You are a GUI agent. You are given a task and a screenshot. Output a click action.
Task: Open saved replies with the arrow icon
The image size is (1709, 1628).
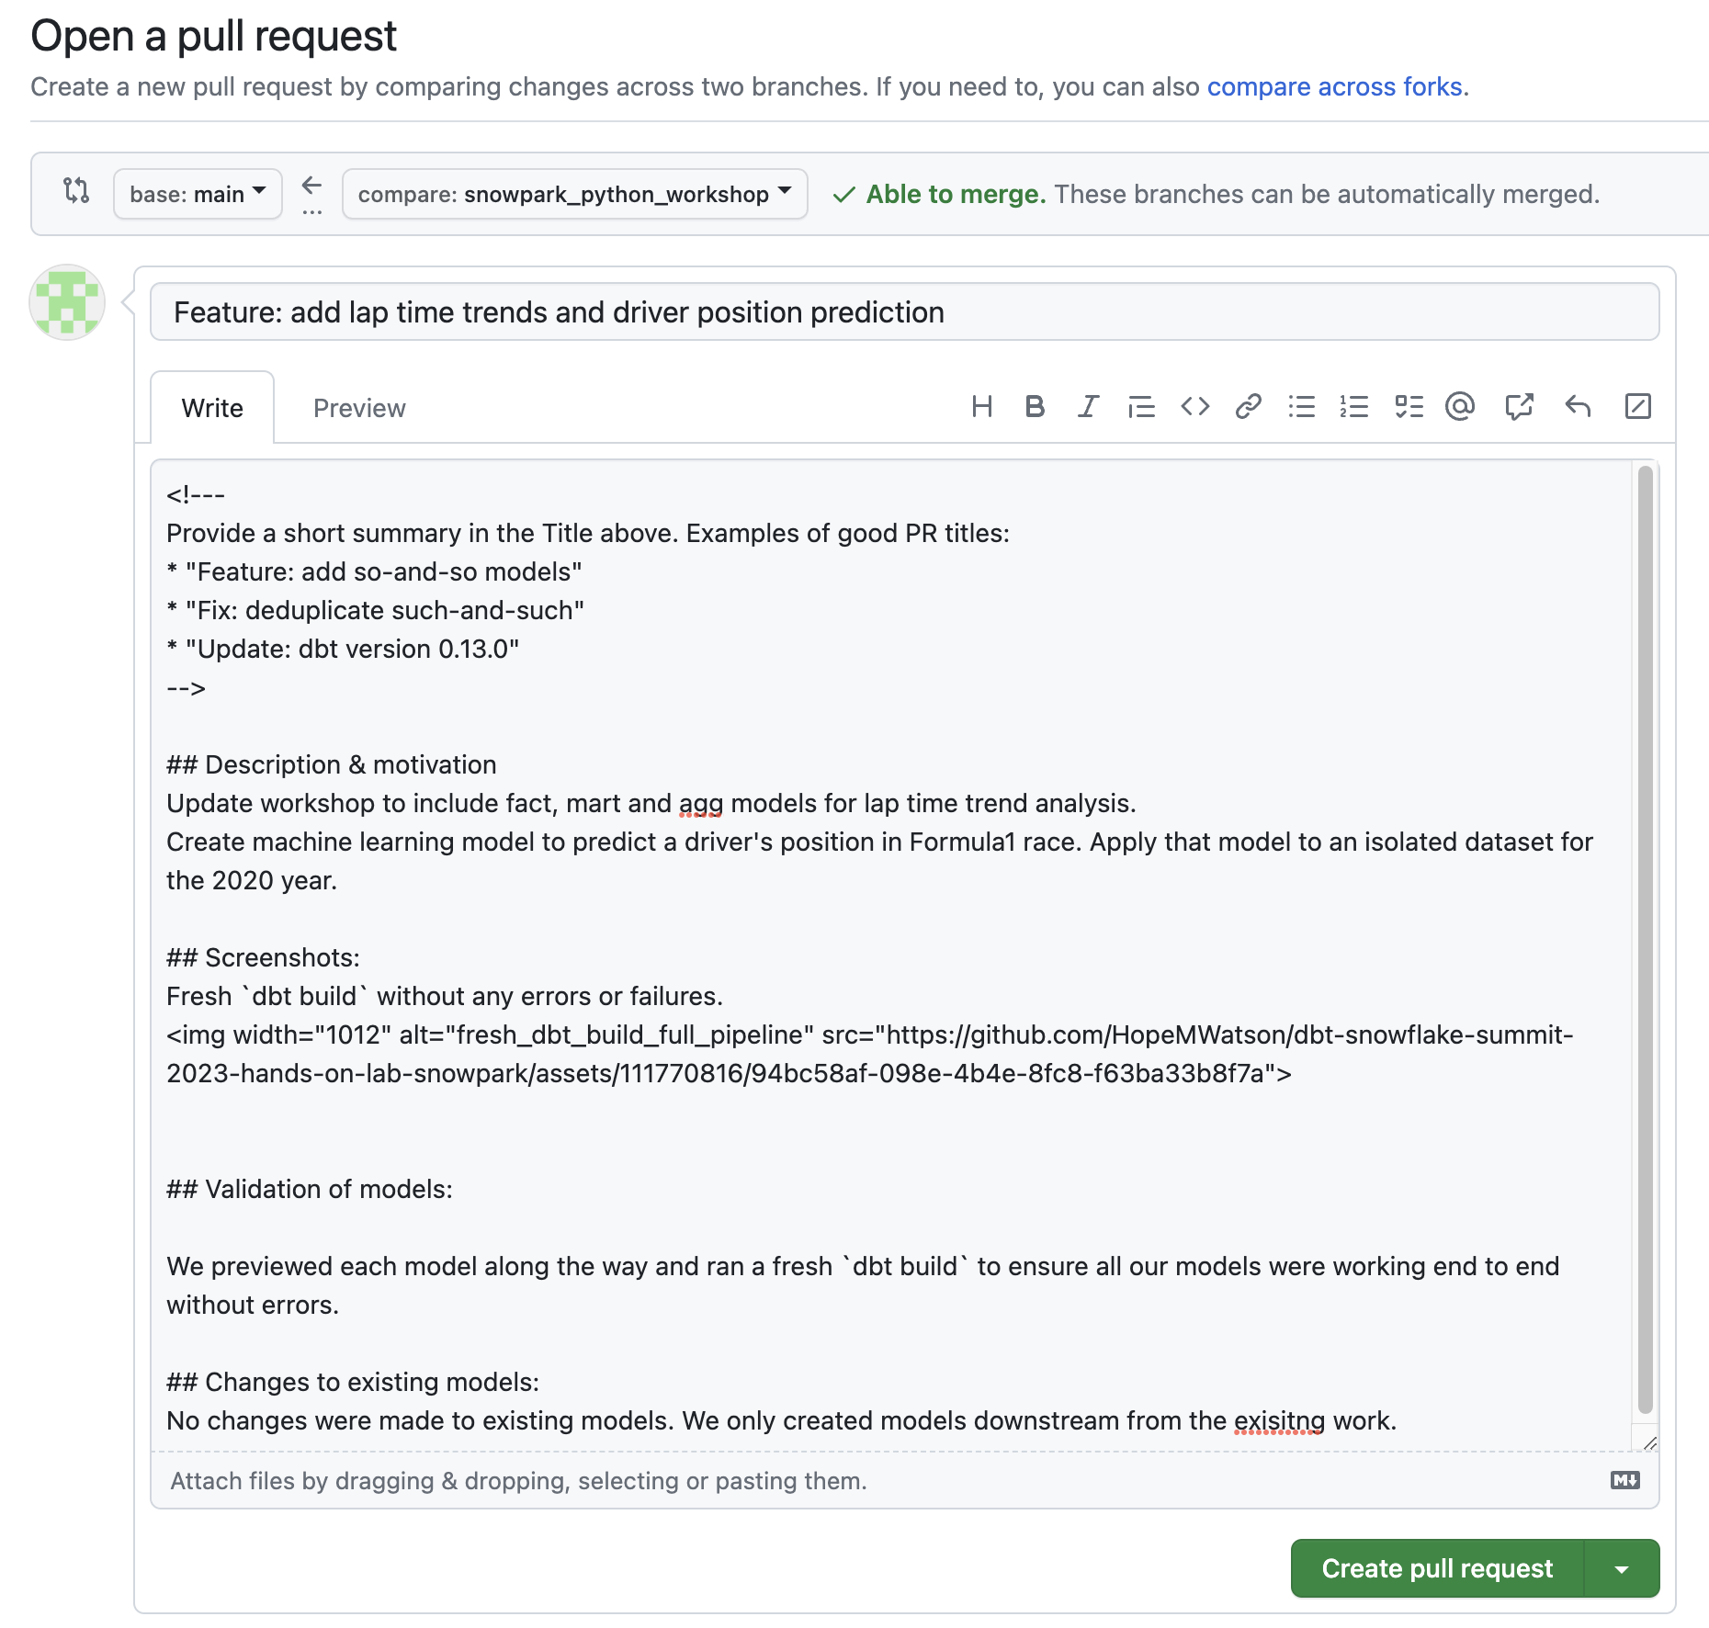[x=1578, y=407]
